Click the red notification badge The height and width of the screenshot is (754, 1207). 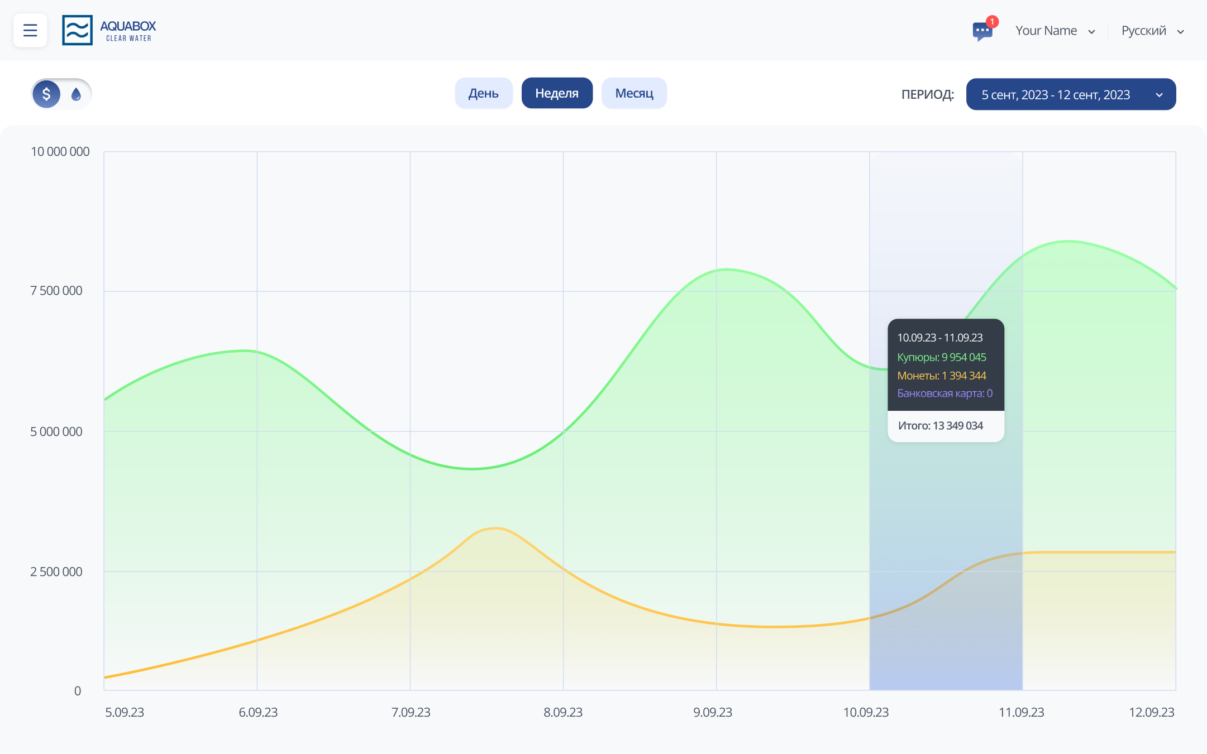pyautogui.click(x=992, y=22)
